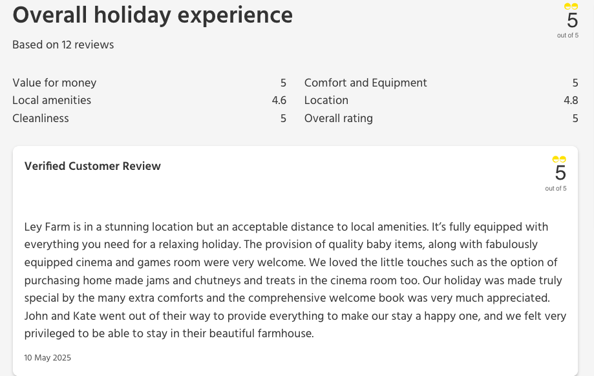Image resolution: width=594 pixels, height=376 pixels.
Task: Click the review card's score number 5
Action: (x=560, y=173)
